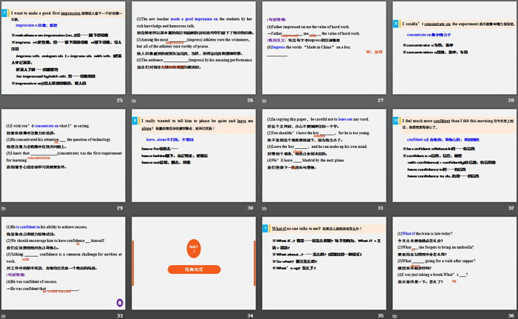The height and width of the screenshot is (319, 518).
Task: Click the blue number 11 badge
Action: point(266,224)
